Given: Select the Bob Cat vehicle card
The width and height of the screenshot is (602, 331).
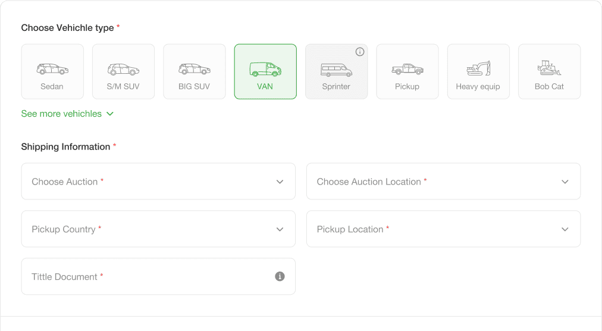Looking at the screenshot, I should tap(550, 71).
